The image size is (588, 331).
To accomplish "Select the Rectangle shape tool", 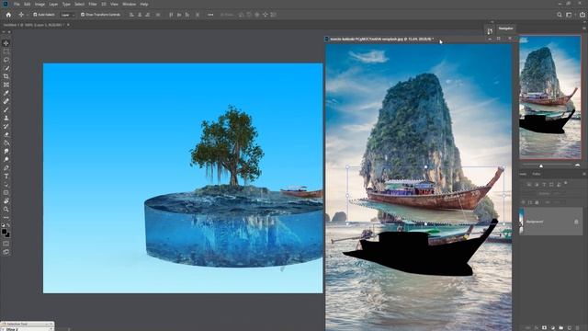I will pos(6,192).
